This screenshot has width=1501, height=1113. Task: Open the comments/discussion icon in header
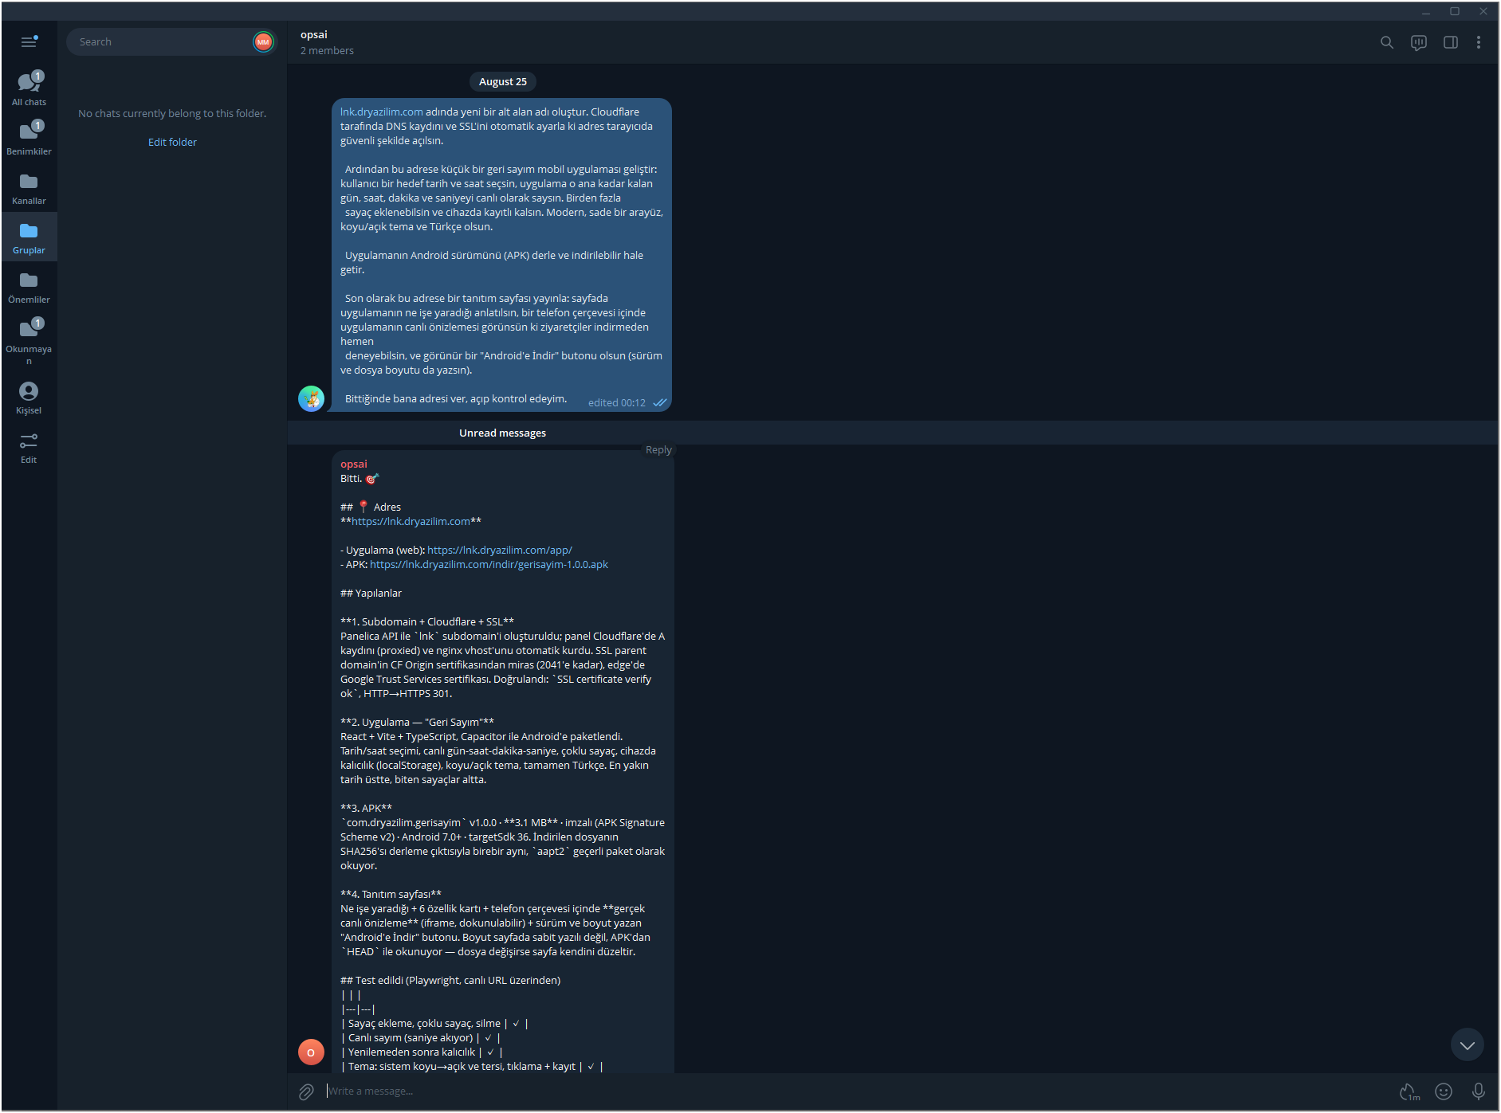pyautogui.click(x=1419, y=42)
